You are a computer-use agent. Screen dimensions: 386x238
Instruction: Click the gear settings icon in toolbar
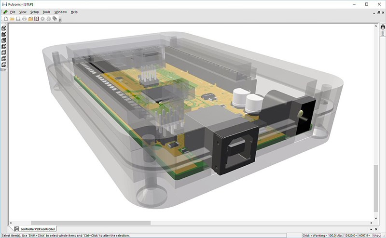42,19
